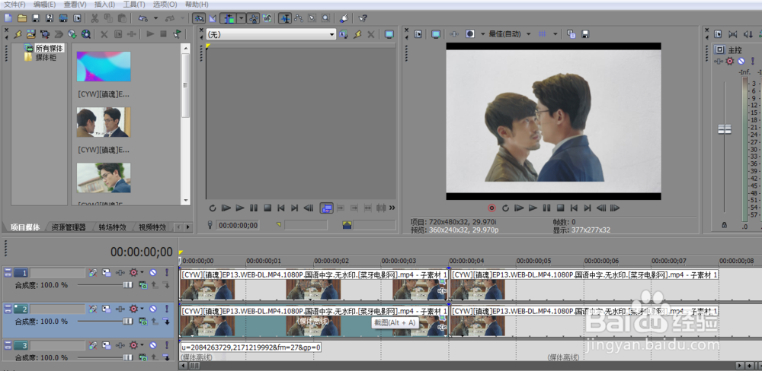This screenshot has height=371, width=762.
Task: Switch to the 转场特效 tab
Action: tap(112, 227)
